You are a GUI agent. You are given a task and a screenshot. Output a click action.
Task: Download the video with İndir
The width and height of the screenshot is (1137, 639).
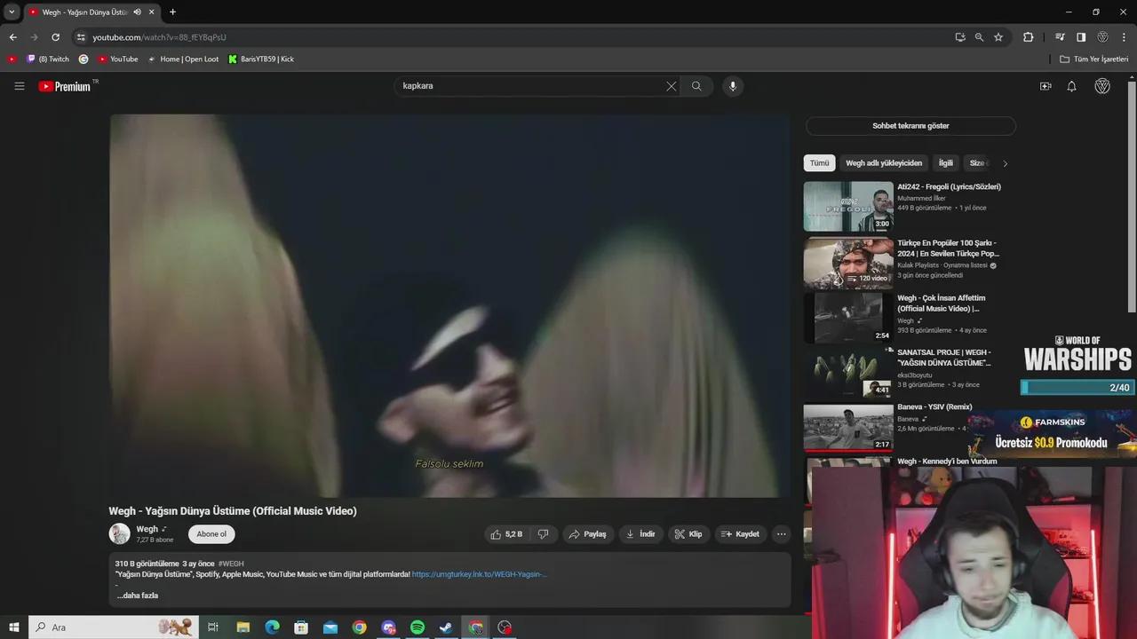(640, 534)
